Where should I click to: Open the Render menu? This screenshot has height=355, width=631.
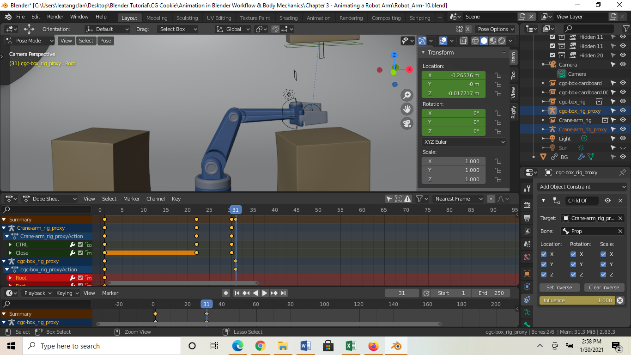(55, 17)
